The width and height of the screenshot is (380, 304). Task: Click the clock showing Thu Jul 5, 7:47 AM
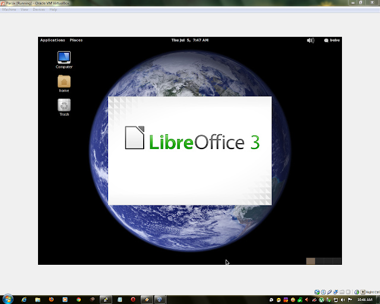(x=190, y=40)
